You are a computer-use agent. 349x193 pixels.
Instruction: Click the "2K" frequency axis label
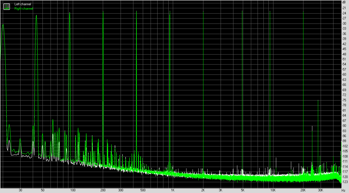(203, 190)
